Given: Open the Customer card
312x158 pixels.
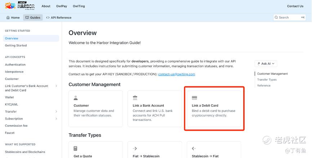Looking at the screenshot, I should click(95, 109).
